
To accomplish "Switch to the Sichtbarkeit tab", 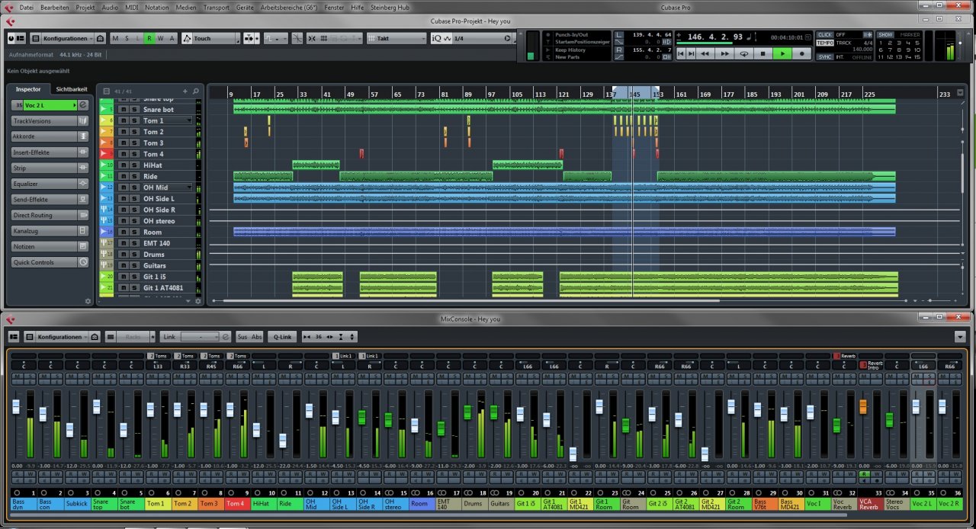I will pyautogui.click(x=71, y=89).
